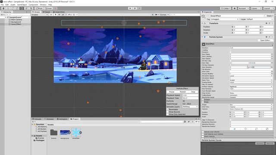Viewport: 276px width, 155px height.
Task: Collapse the Transform component
Action: (202, 23)
